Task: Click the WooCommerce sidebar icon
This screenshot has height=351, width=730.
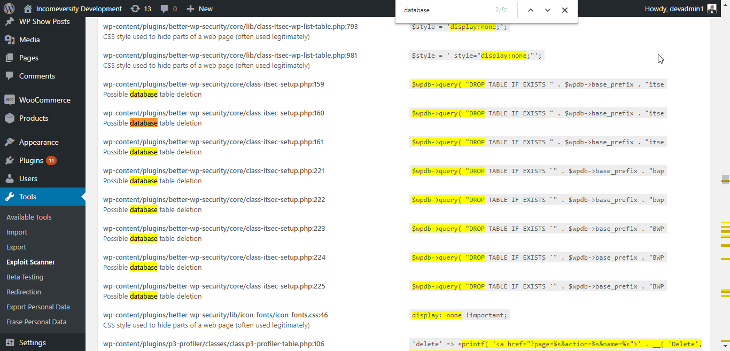Action: 10,100
